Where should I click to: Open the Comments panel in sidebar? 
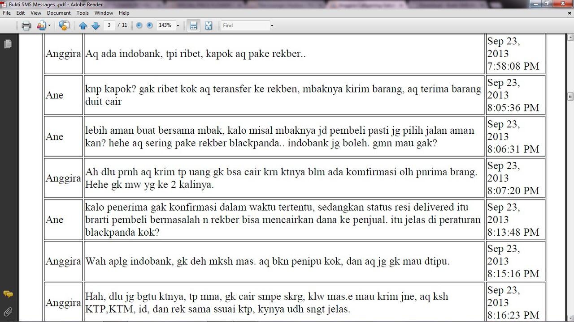click(x=8, y=294)
